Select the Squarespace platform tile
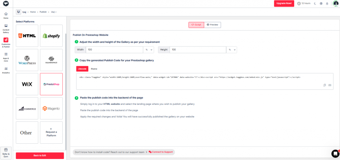Viewport: 340px width, 160px height. pos(51,60)
